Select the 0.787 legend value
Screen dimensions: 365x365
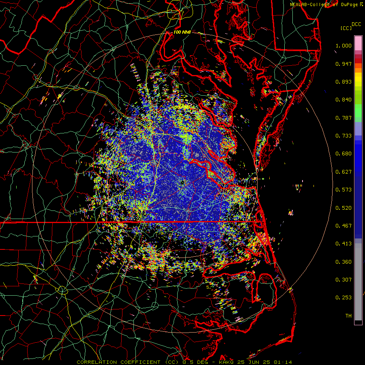[344, 118]
